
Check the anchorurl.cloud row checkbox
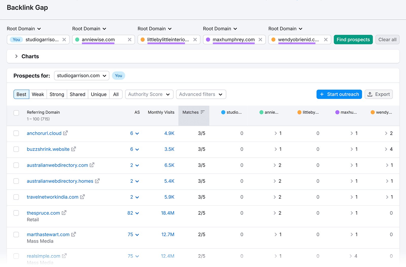16,133
